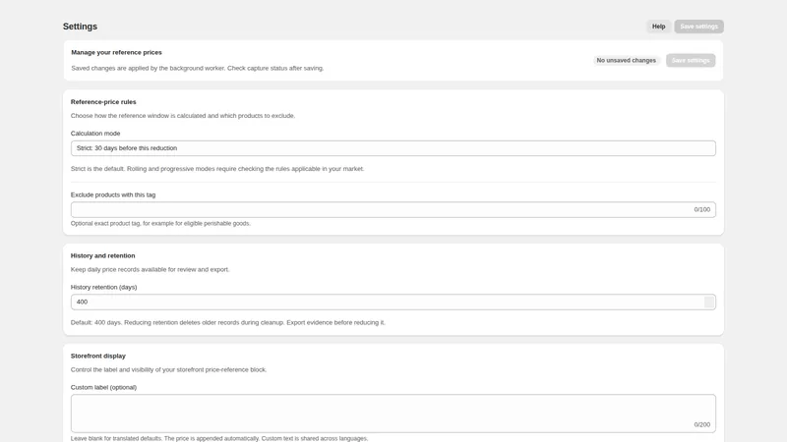Click the Optional exact product tag hint
Image resolution: width=787 pixels, height=442 pixels.
(x=160, y=224)
